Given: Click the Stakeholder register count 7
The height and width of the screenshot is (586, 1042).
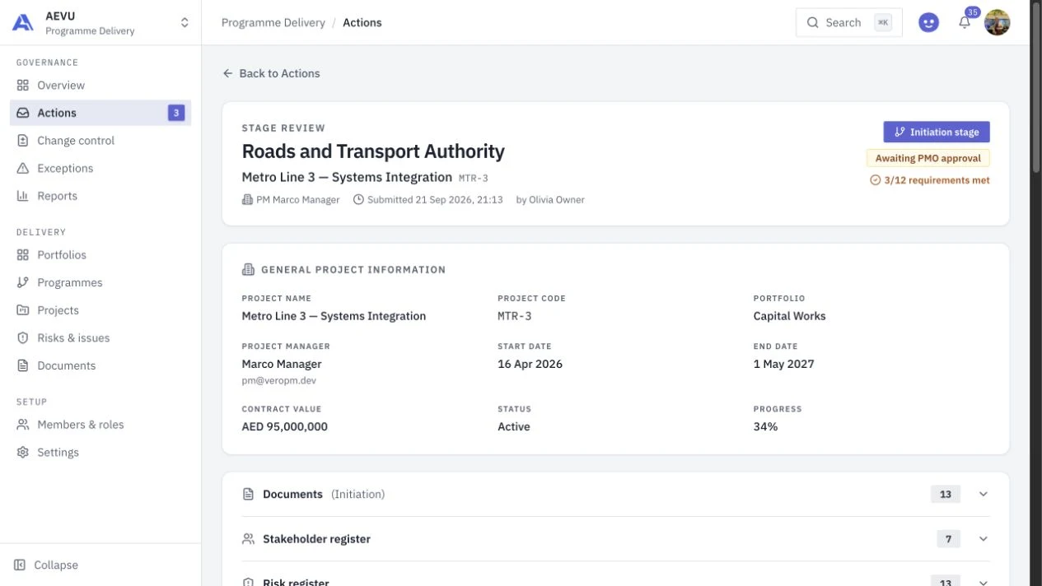Looking at the screenshot, I should coord(949,539).
